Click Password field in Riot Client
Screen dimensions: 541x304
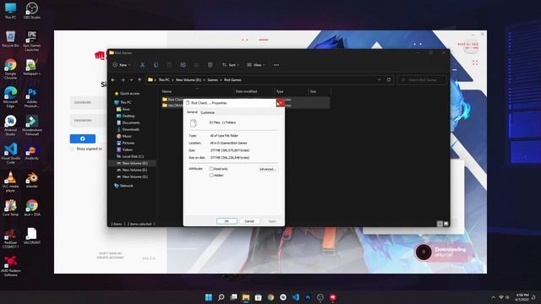tap(88, 121)
